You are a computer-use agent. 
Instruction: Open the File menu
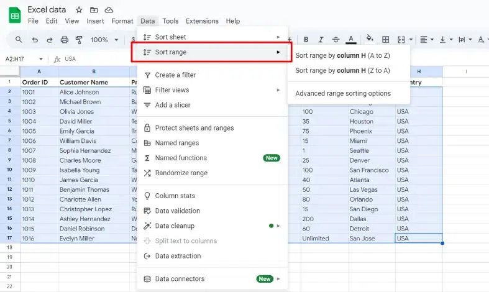tap(33, 21)
